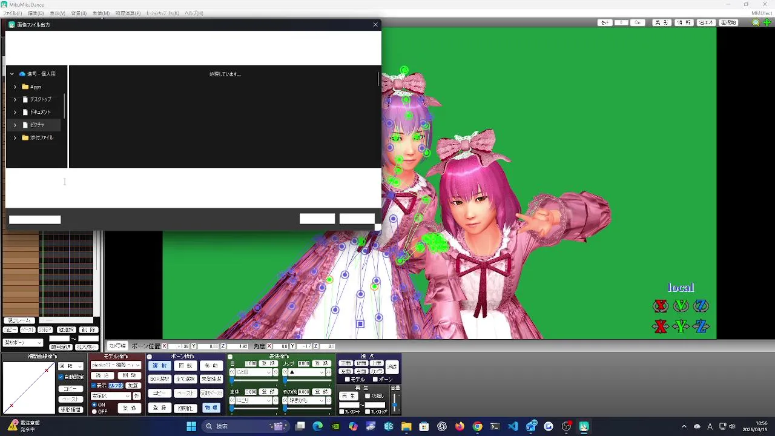Toggle the 表示 checkbox in model panel
Screen dimensions: 775x436
coord(93,385)
